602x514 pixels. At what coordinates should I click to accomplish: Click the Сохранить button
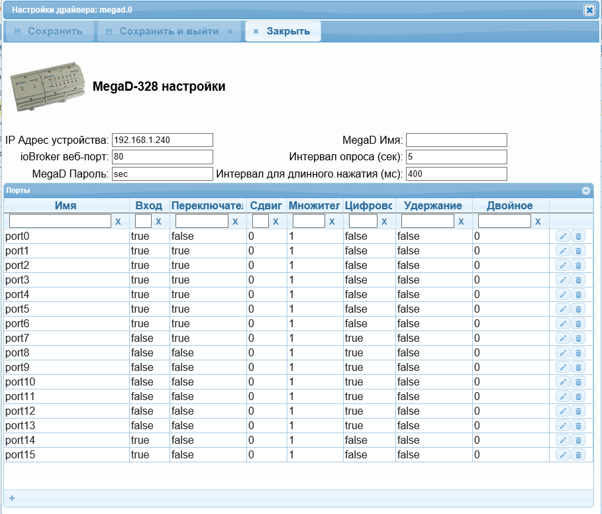tap(49, 31)
